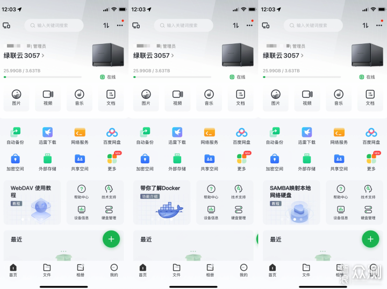The height and width of the screenshot is (289, 387).
Task: Open 百度网盘 in the left screenshot
Action: (112, 136)
